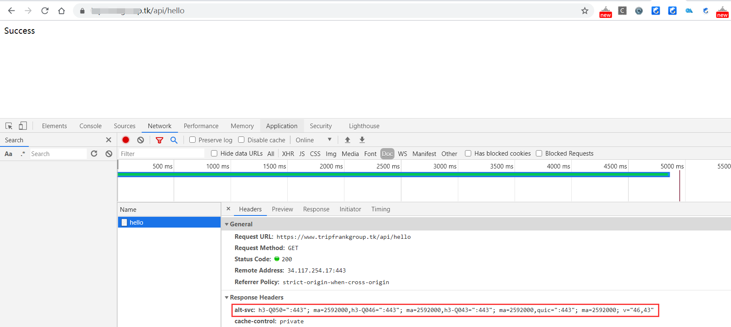Go back with the browser back arrow
The width and height of the screenshot is (731, 327).
pyautogui.click(x=11, y=11)
